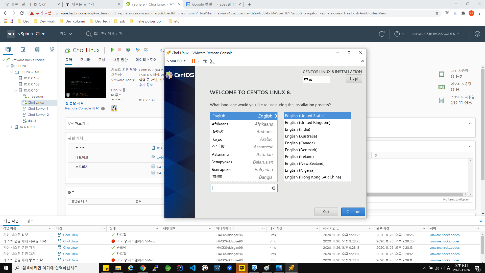Image resolution: width=485 pixels, height=273 pixels.
Task: Open Networking view icon in navigator
Action: click(52, 49)
